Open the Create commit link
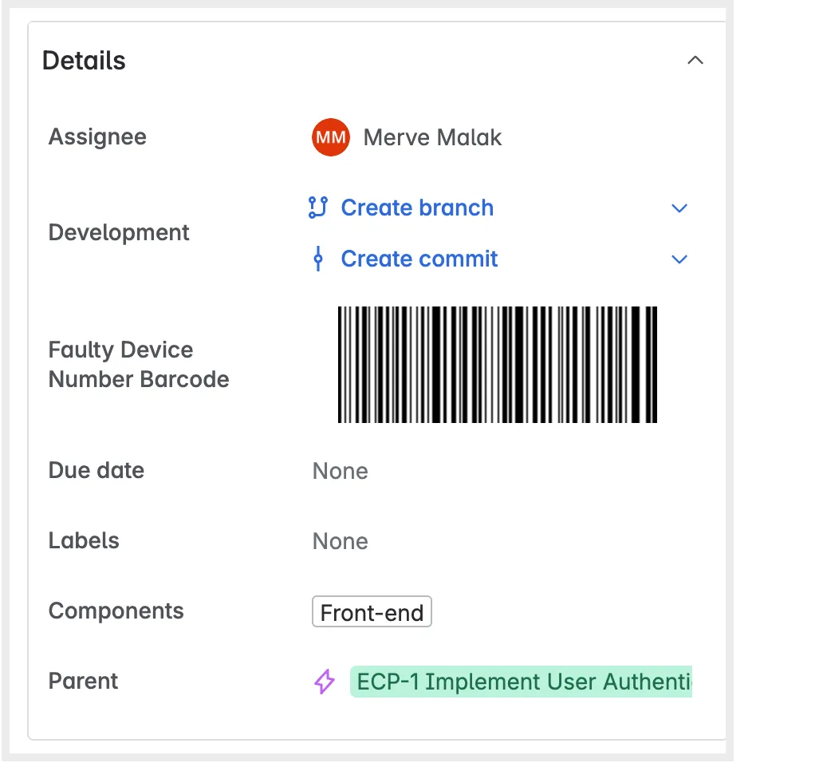This screenshot has width=823, height=763. click(419, 259)
